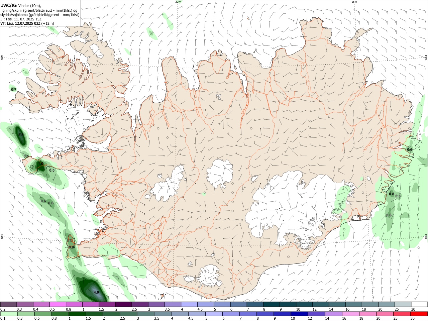
Task: Click the 2.5 precipitation value west of Snæfellsnes
Action: (21, 135)
